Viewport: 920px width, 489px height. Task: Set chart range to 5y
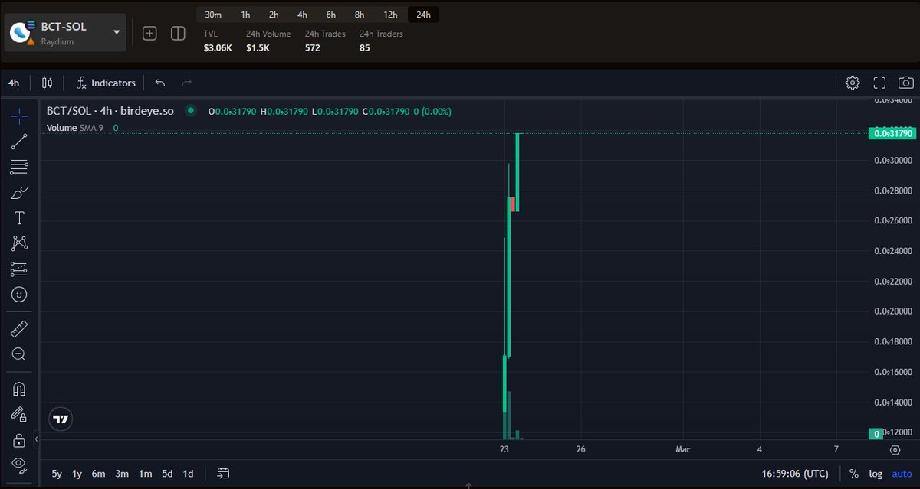(x=57, y=474)
